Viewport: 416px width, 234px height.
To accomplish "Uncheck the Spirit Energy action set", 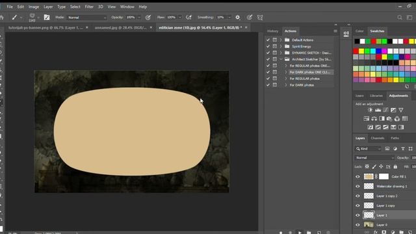I will point(268,46).
